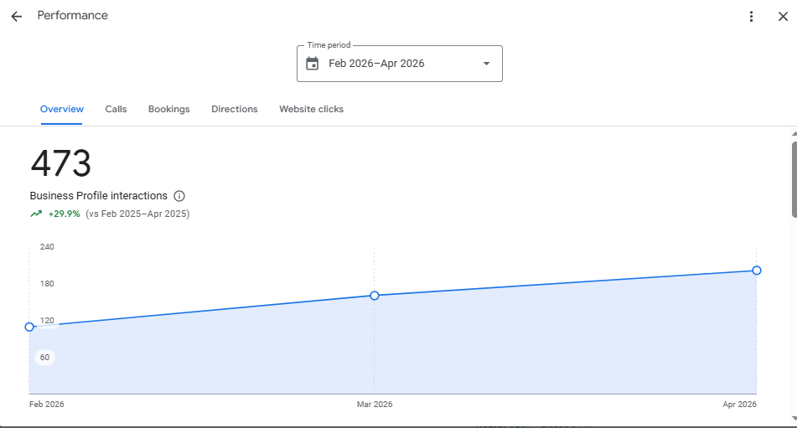The width and height of the screenshot is (797, 428).
Task: Click the Business Profile interactions label
Action: 99,196
